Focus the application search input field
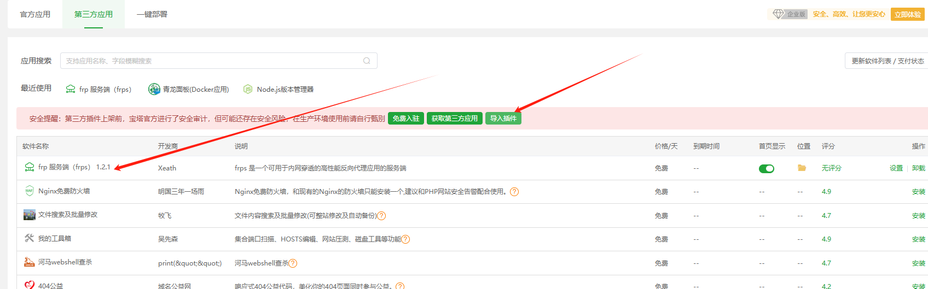Screen dimensions: 928x289 pyautogui.click(x=211, y=61)
